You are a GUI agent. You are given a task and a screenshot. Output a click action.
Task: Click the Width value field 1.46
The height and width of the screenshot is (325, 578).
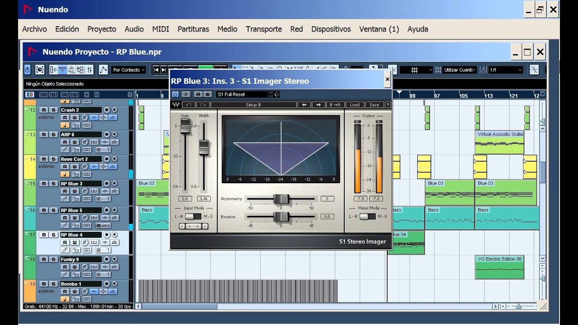tap(204, 199)
